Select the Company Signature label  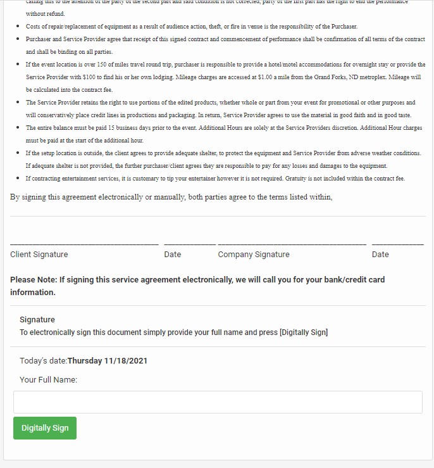(254, 255)
